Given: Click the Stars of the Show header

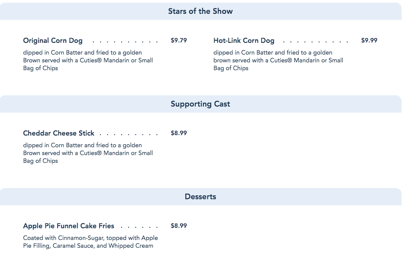Looking at the screenshot, I should pyautogui.click(x=200, y=11).
